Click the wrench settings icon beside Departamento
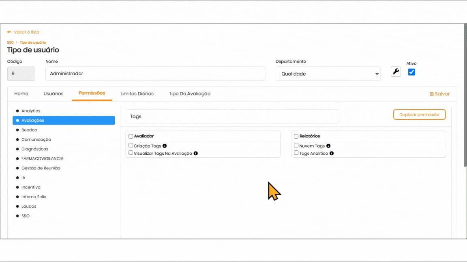Viewport: 467px width, 262px height. (396, 72)
